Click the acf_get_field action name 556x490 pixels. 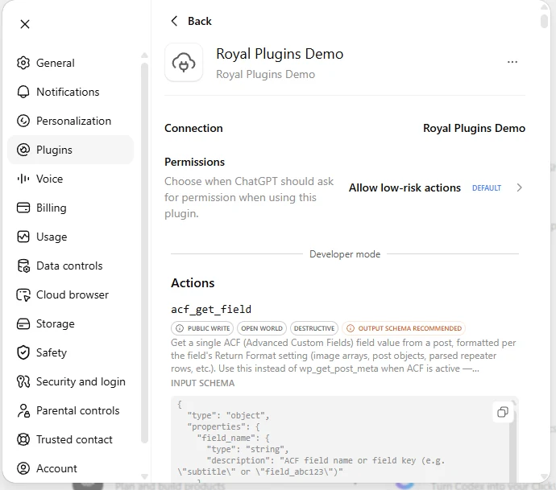click(211, 310)
